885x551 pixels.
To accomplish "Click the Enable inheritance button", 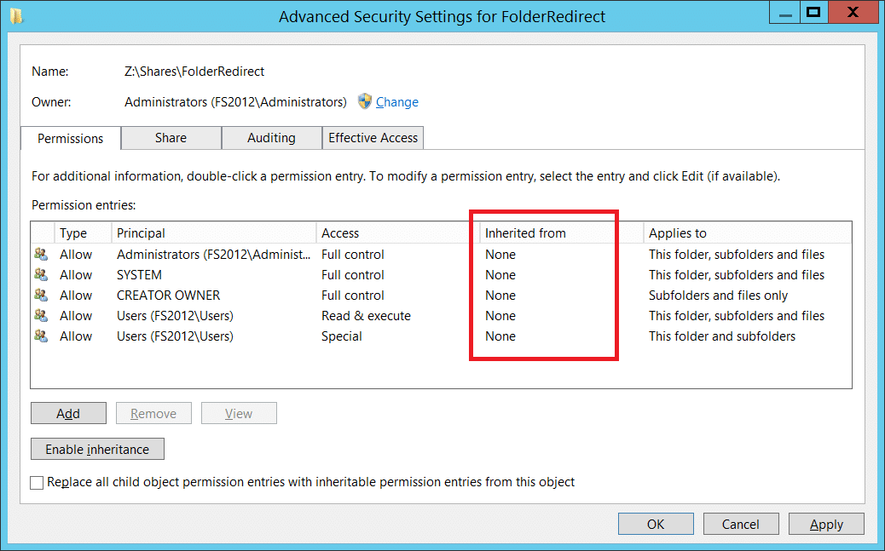I will (x=98, y=449).
